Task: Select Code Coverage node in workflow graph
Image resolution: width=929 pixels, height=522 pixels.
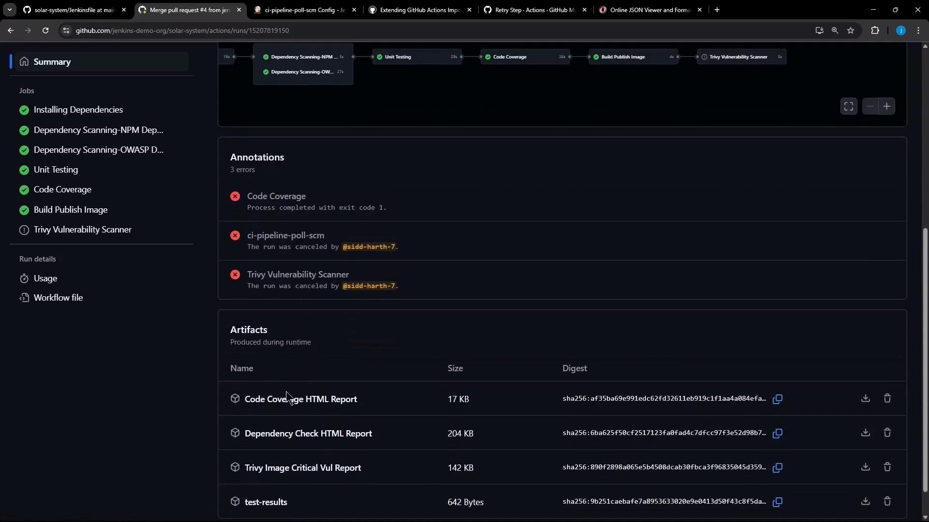Action: pos(525,57)
